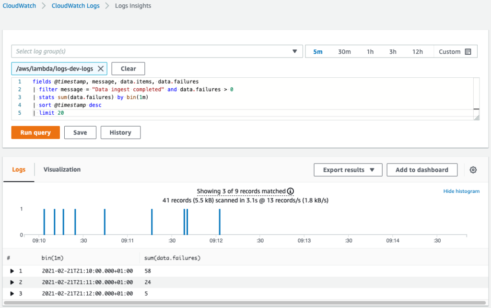491x308 pixels.
Task: Select the 5m time range
Action: (x=318, y=52)
